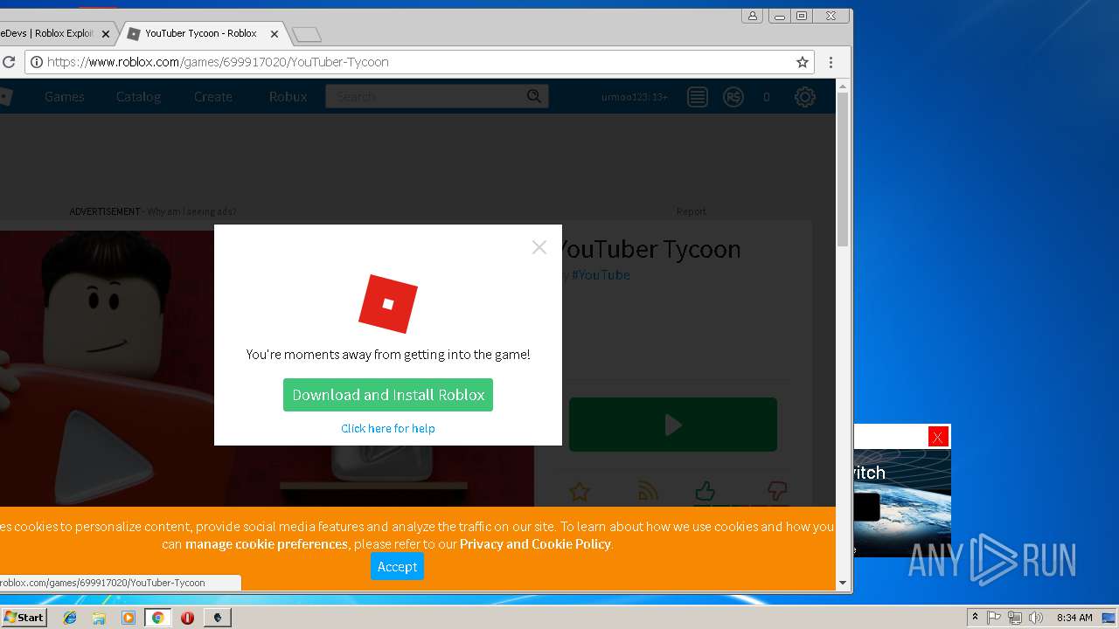
Task: Show hidden system tray icons
Action: 975,618
